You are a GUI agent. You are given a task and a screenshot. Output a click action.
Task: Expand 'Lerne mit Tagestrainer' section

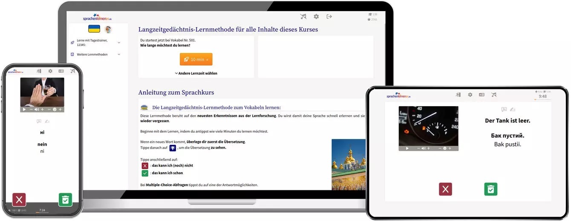coord(95,42)
